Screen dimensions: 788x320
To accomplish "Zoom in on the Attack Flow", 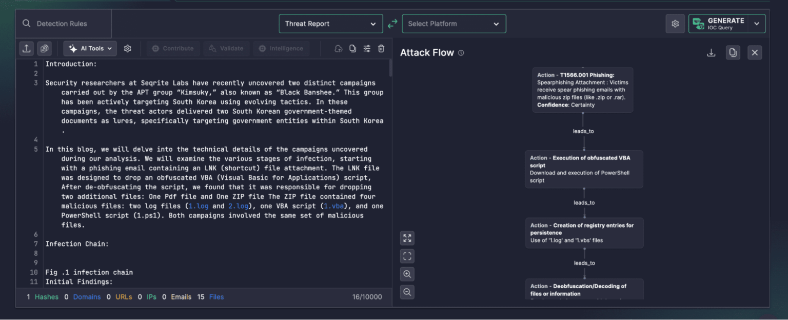I will [x=407, y=274].
